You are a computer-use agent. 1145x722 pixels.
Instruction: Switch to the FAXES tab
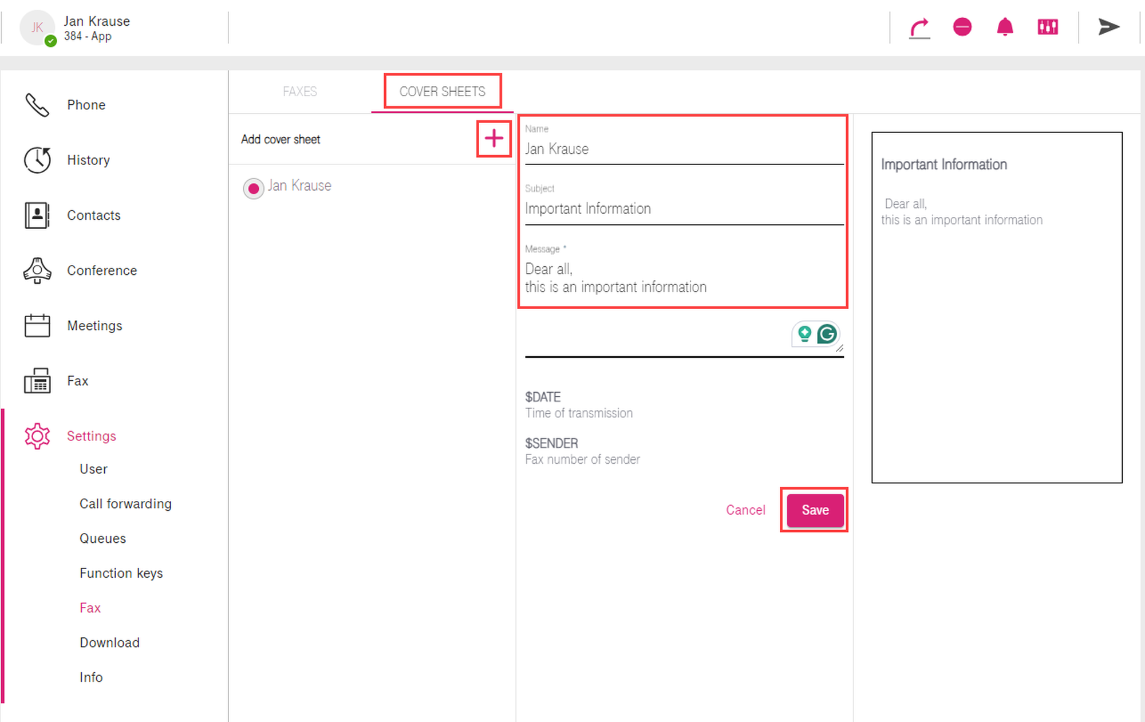coord(299,92)
